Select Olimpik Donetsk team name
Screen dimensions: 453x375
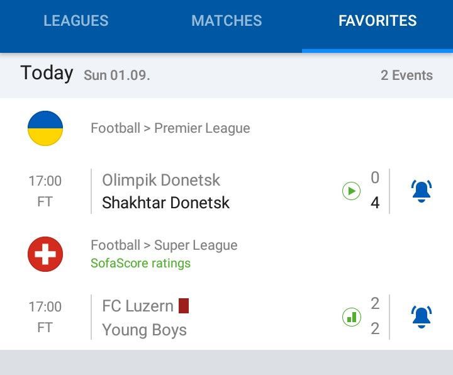point(161,180)
